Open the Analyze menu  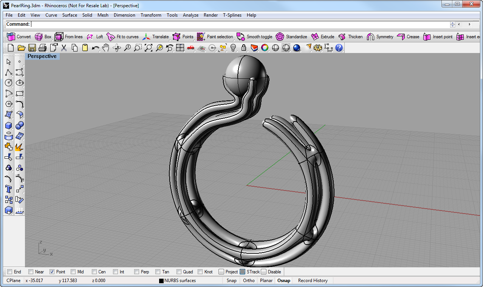coord(190,15)
